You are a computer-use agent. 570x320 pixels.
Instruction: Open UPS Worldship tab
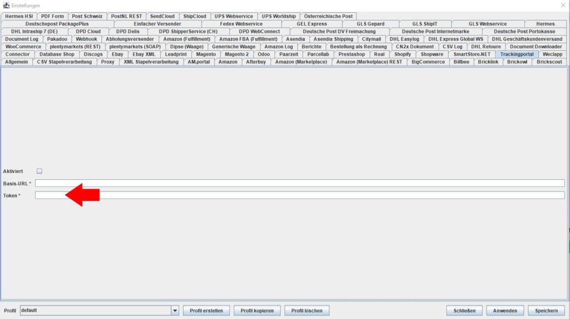pos(279,16)
